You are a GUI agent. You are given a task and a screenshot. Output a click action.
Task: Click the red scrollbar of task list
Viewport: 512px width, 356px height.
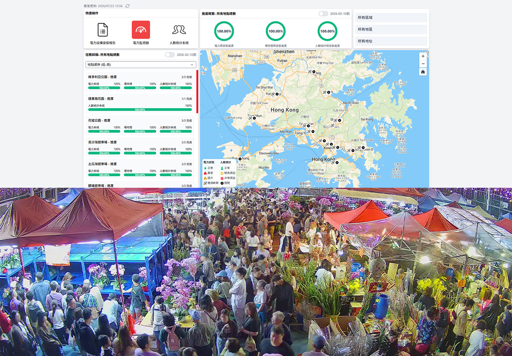tap(197, 92)
